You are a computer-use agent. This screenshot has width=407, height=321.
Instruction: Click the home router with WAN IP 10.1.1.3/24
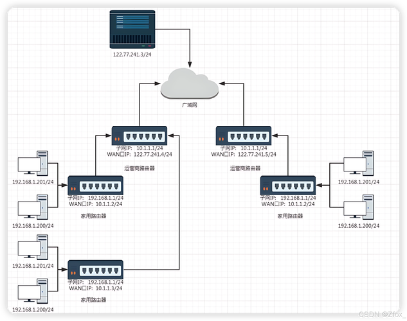point(96,269)
